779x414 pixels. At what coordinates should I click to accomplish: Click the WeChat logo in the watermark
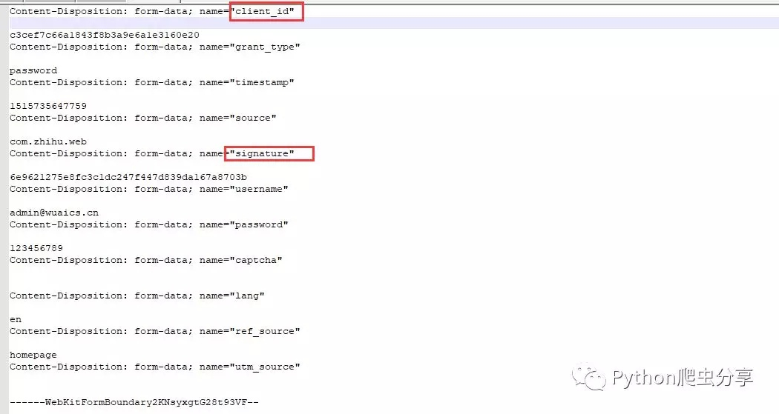click(x=594, y=378)
